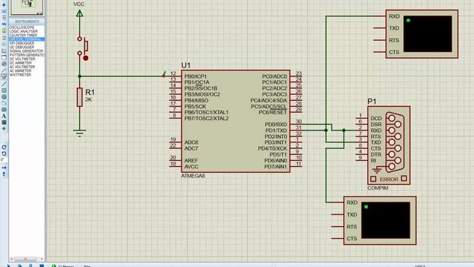
Task: Select the 2D Closed Path tool
Action: [x=4, y=110]
